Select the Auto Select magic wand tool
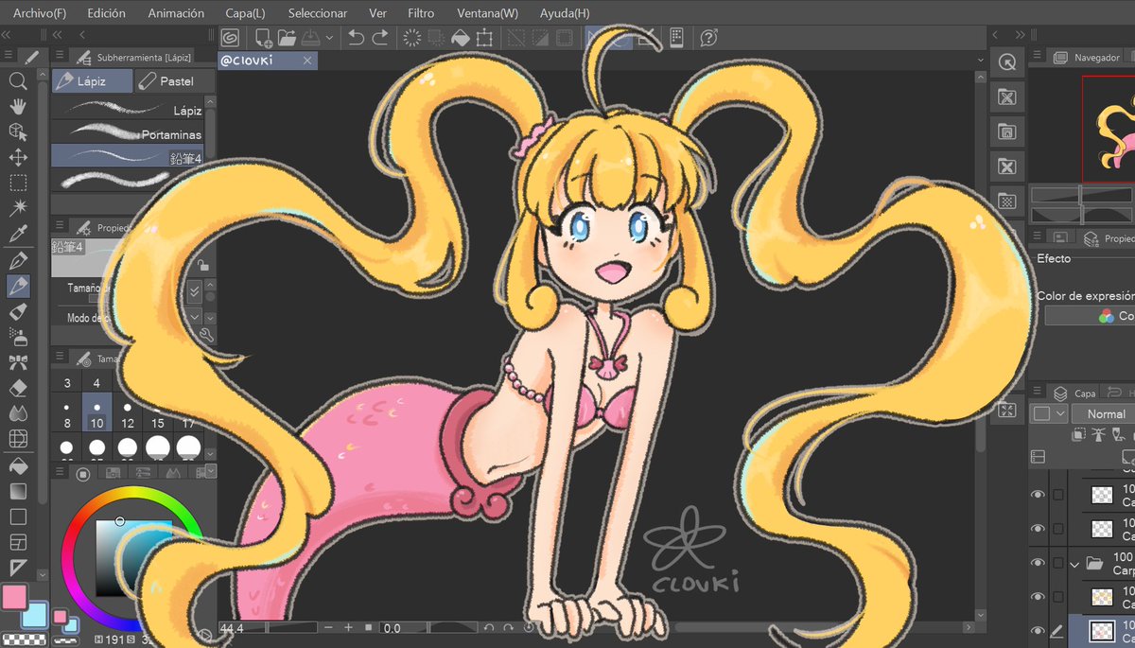 (x=18, y=208)
